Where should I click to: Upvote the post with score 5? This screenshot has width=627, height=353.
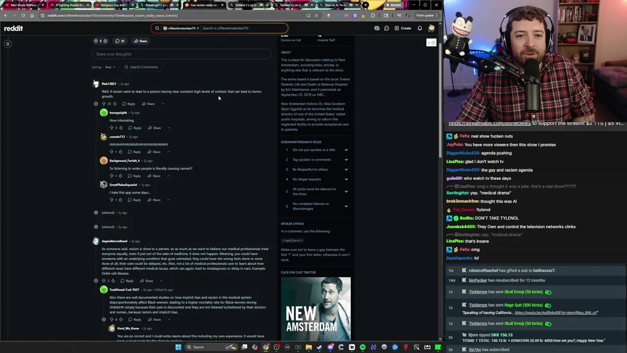[96, 41]
